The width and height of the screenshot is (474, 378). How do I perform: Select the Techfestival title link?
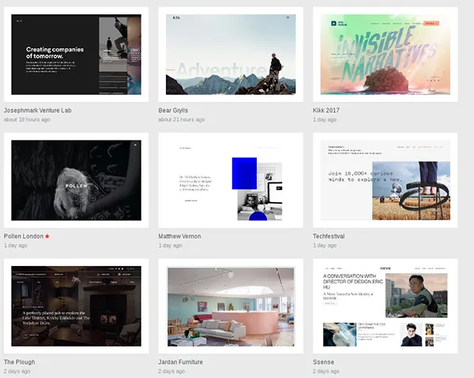(329, 236)
